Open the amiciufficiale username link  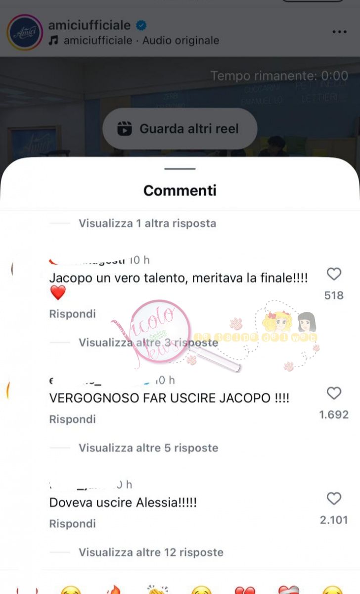pos(90,25)
